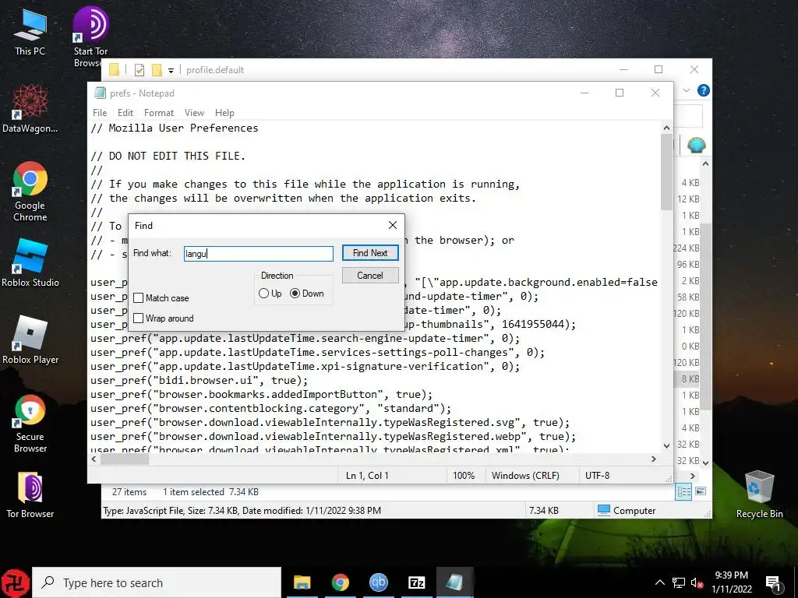Click the muted volume tray icon

point(697,582)
